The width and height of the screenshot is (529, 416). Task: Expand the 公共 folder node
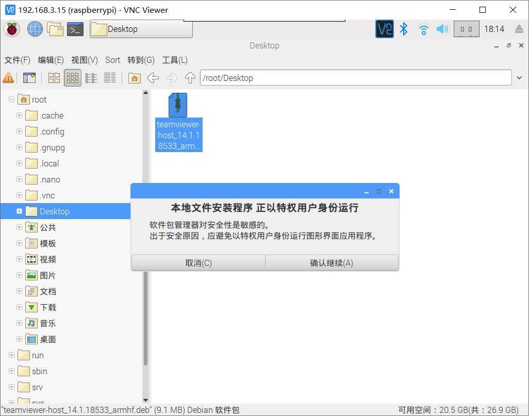[x=19, y=227]
